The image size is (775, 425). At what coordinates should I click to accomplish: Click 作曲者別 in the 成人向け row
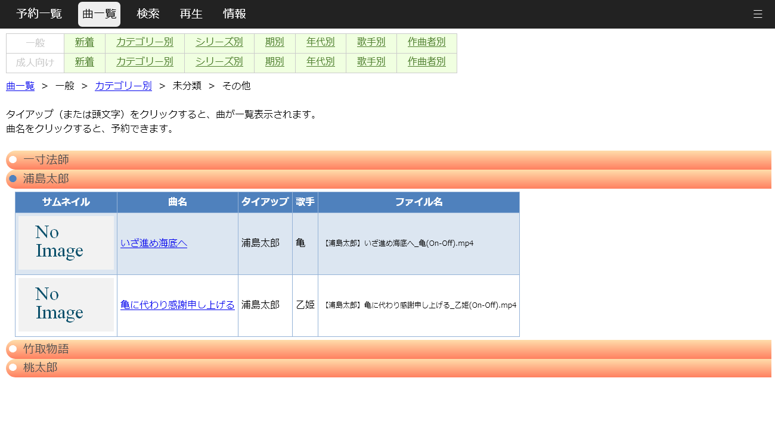(x=427, y=62)
